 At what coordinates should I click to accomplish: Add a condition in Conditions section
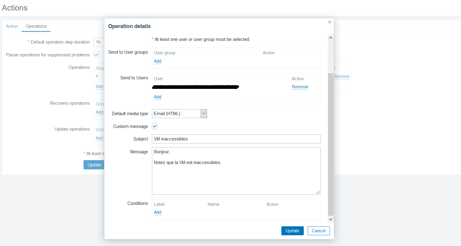click(158, 212)
